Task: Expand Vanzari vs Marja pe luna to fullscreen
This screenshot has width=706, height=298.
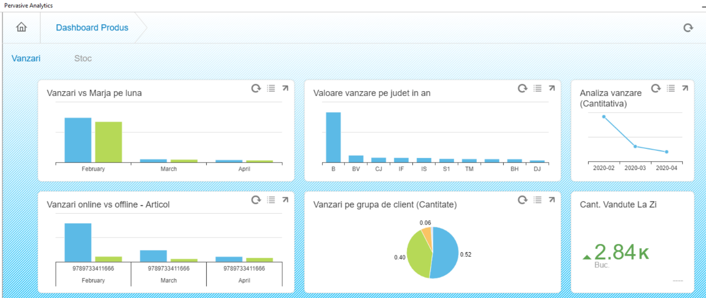Action: 285,88
